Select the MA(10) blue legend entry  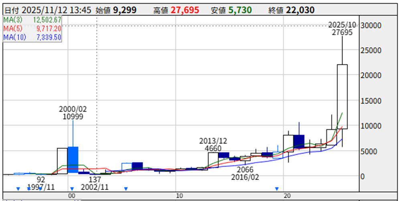coord(32,37)
